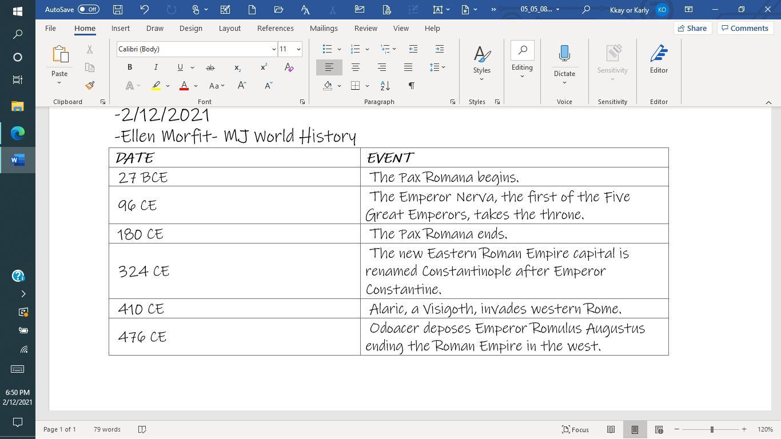Open the Comments pane button
Image resolution: width=781 pixels, height=439 pixels.
[744, 28]
